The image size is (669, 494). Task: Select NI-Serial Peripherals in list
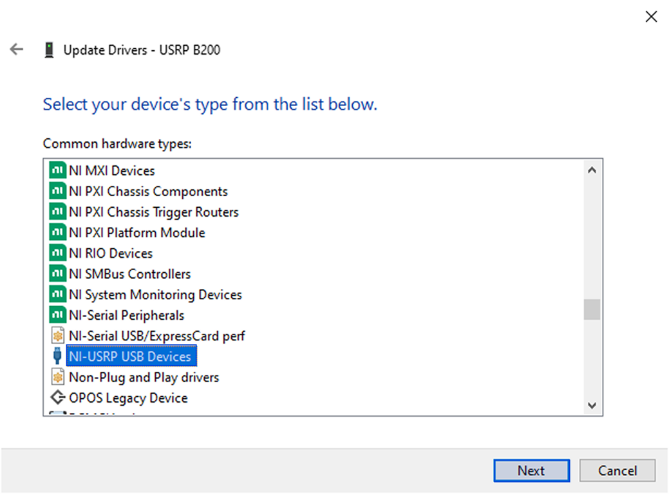126,315
